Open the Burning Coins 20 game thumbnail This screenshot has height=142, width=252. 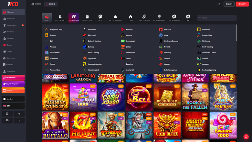click(55, 97)
